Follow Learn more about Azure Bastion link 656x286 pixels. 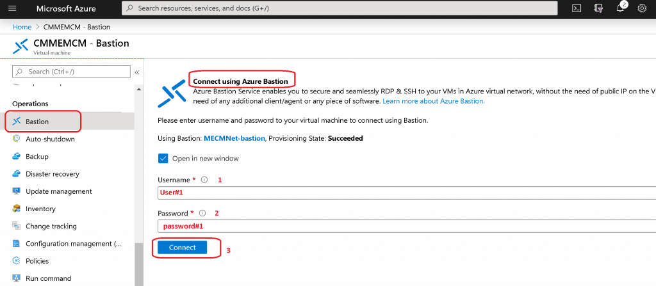pyautogui.click(x=434, y=101)
